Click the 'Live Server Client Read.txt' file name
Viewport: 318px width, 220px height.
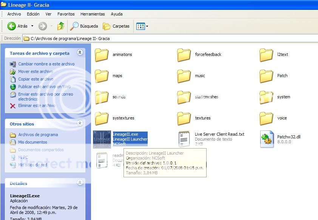point(220,134)
